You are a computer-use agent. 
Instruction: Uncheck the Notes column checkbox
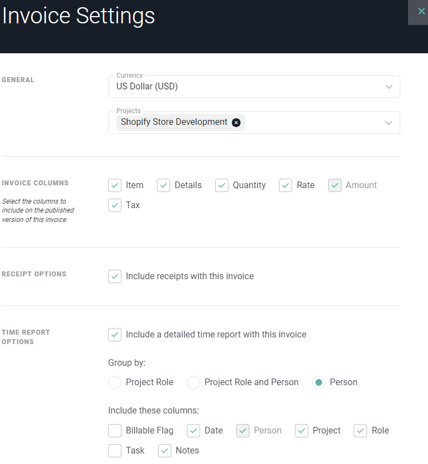click(x=165, y=451)
